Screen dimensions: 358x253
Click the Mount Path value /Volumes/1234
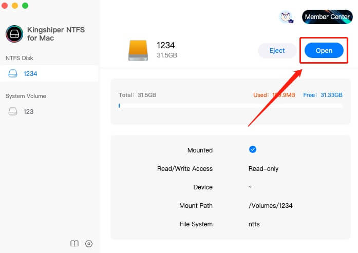(270, 206)
